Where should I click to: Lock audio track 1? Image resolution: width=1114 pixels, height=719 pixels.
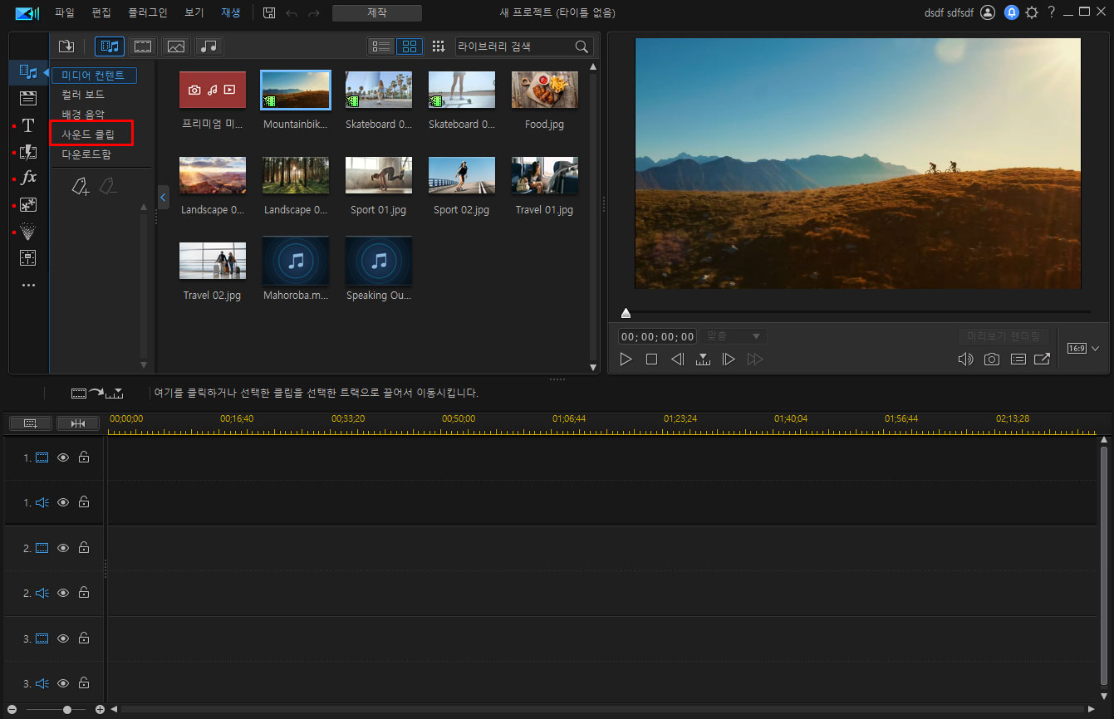(x=84, y=502)
